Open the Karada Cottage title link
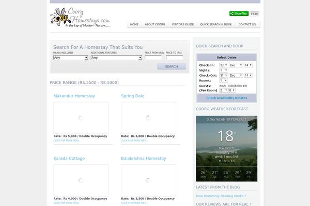The width and height of the screenshot is (310, 206). (69, 158)
